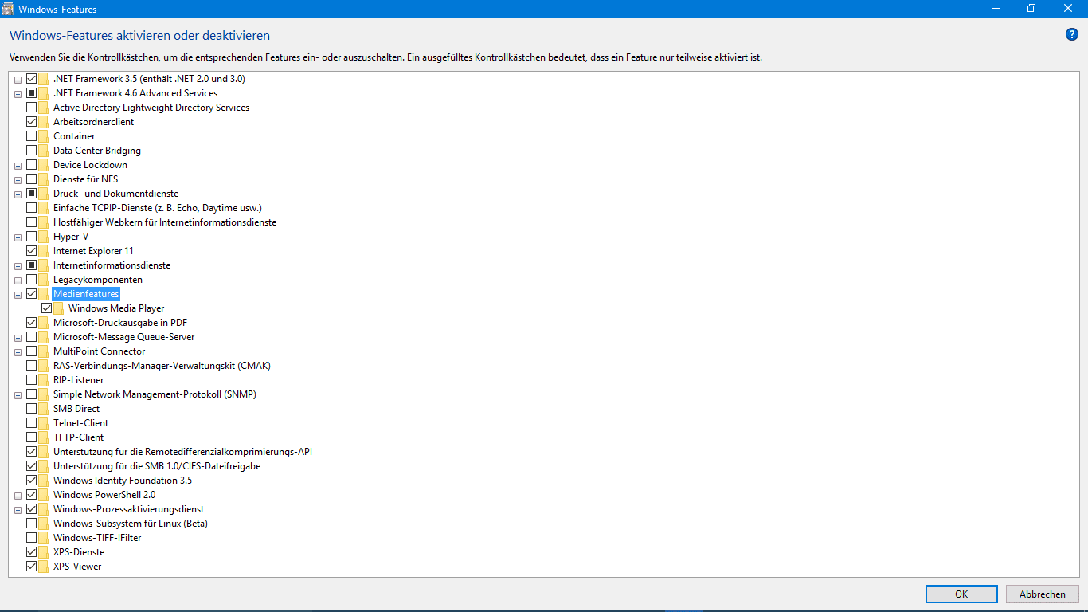Expand Windows-Prozessaktivierungsdienst node
This screenshot has width=1088, height=612.
[x=18, y=510]
